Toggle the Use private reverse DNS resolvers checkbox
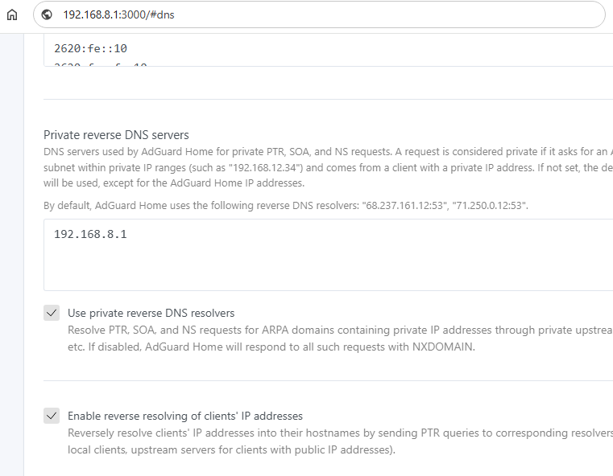 pos(52,313)
